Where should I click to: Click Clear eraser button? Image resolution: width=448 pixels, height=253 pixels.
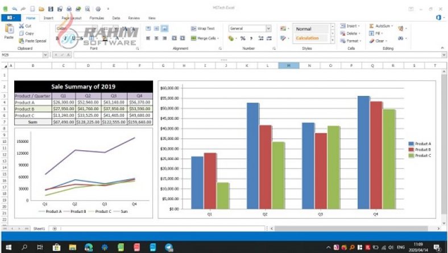point(378,41)
